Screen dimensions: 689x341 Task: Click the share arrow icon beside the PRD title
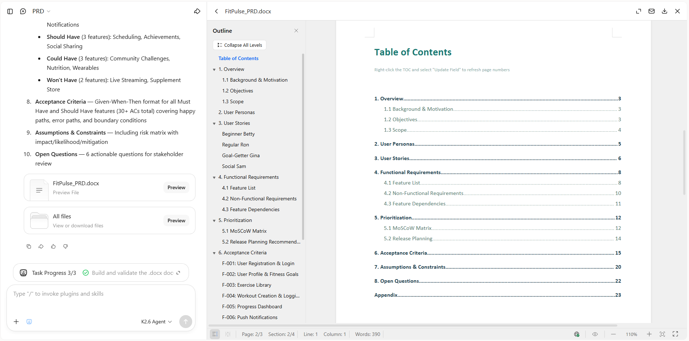pyautogui.click(x=197, y=12)
